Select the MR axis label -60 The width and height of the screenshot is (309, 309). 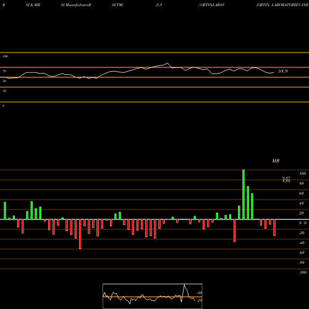(x=302, y=253)
